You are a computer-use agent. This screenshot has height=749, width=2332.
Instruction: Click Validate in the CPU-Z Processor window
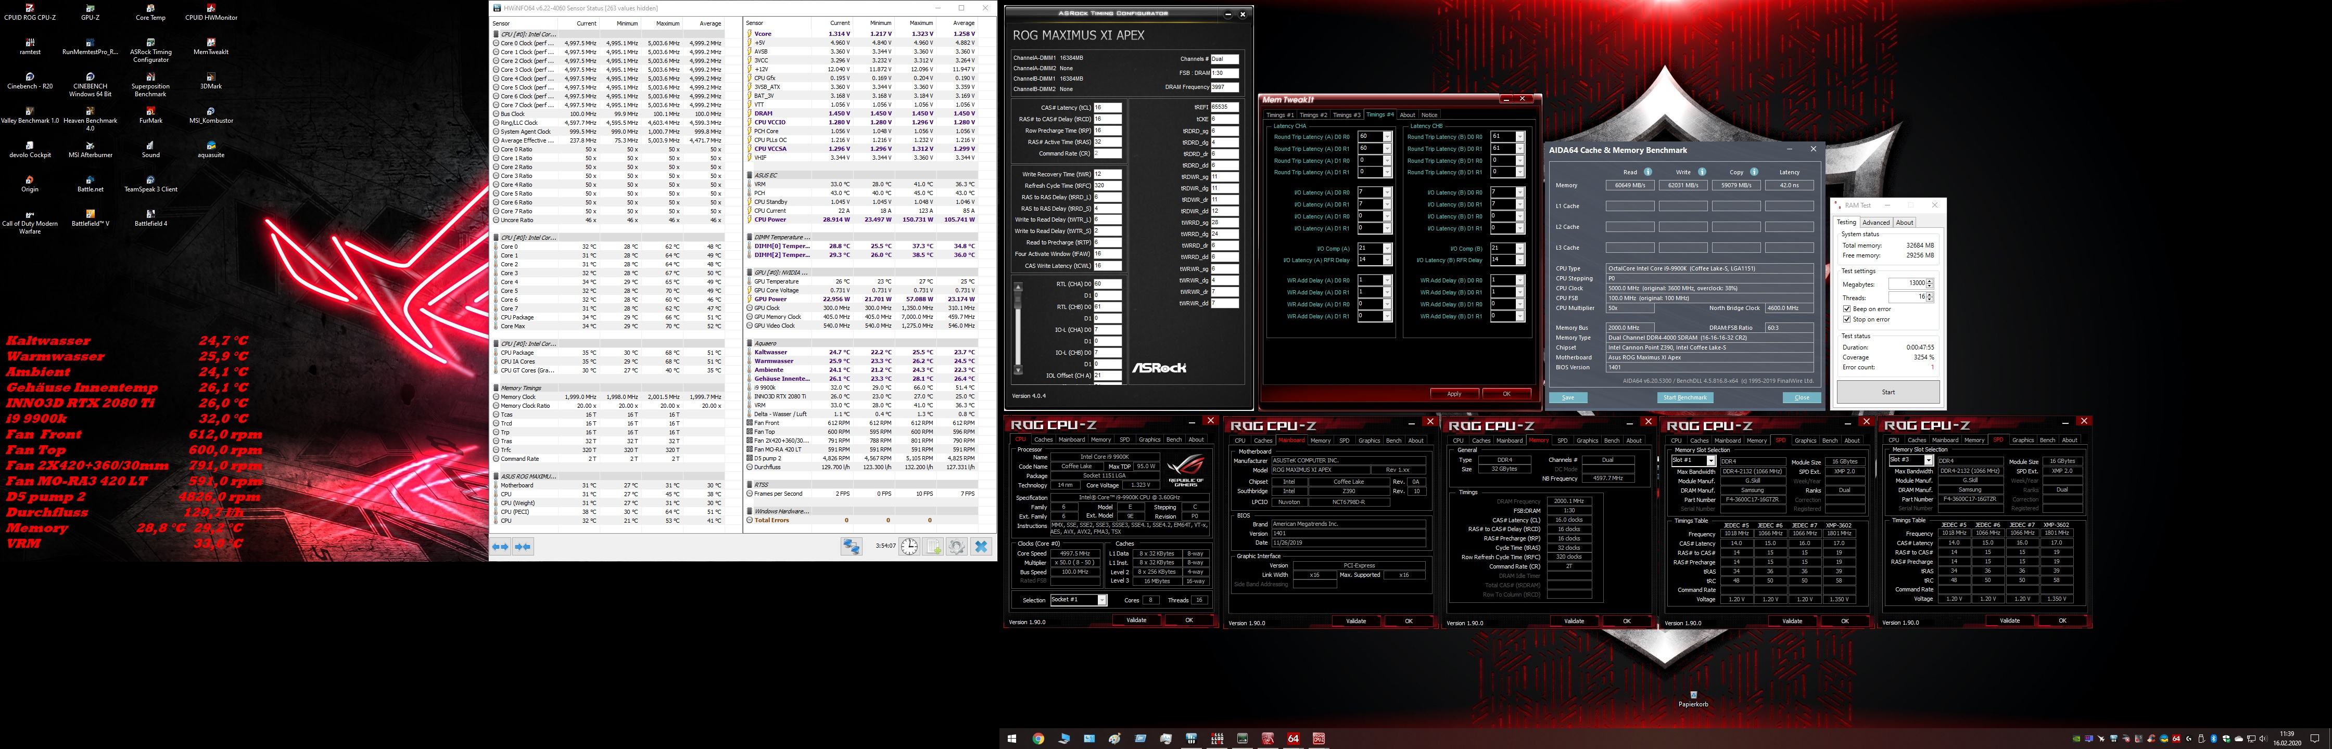pos(1136,619)
